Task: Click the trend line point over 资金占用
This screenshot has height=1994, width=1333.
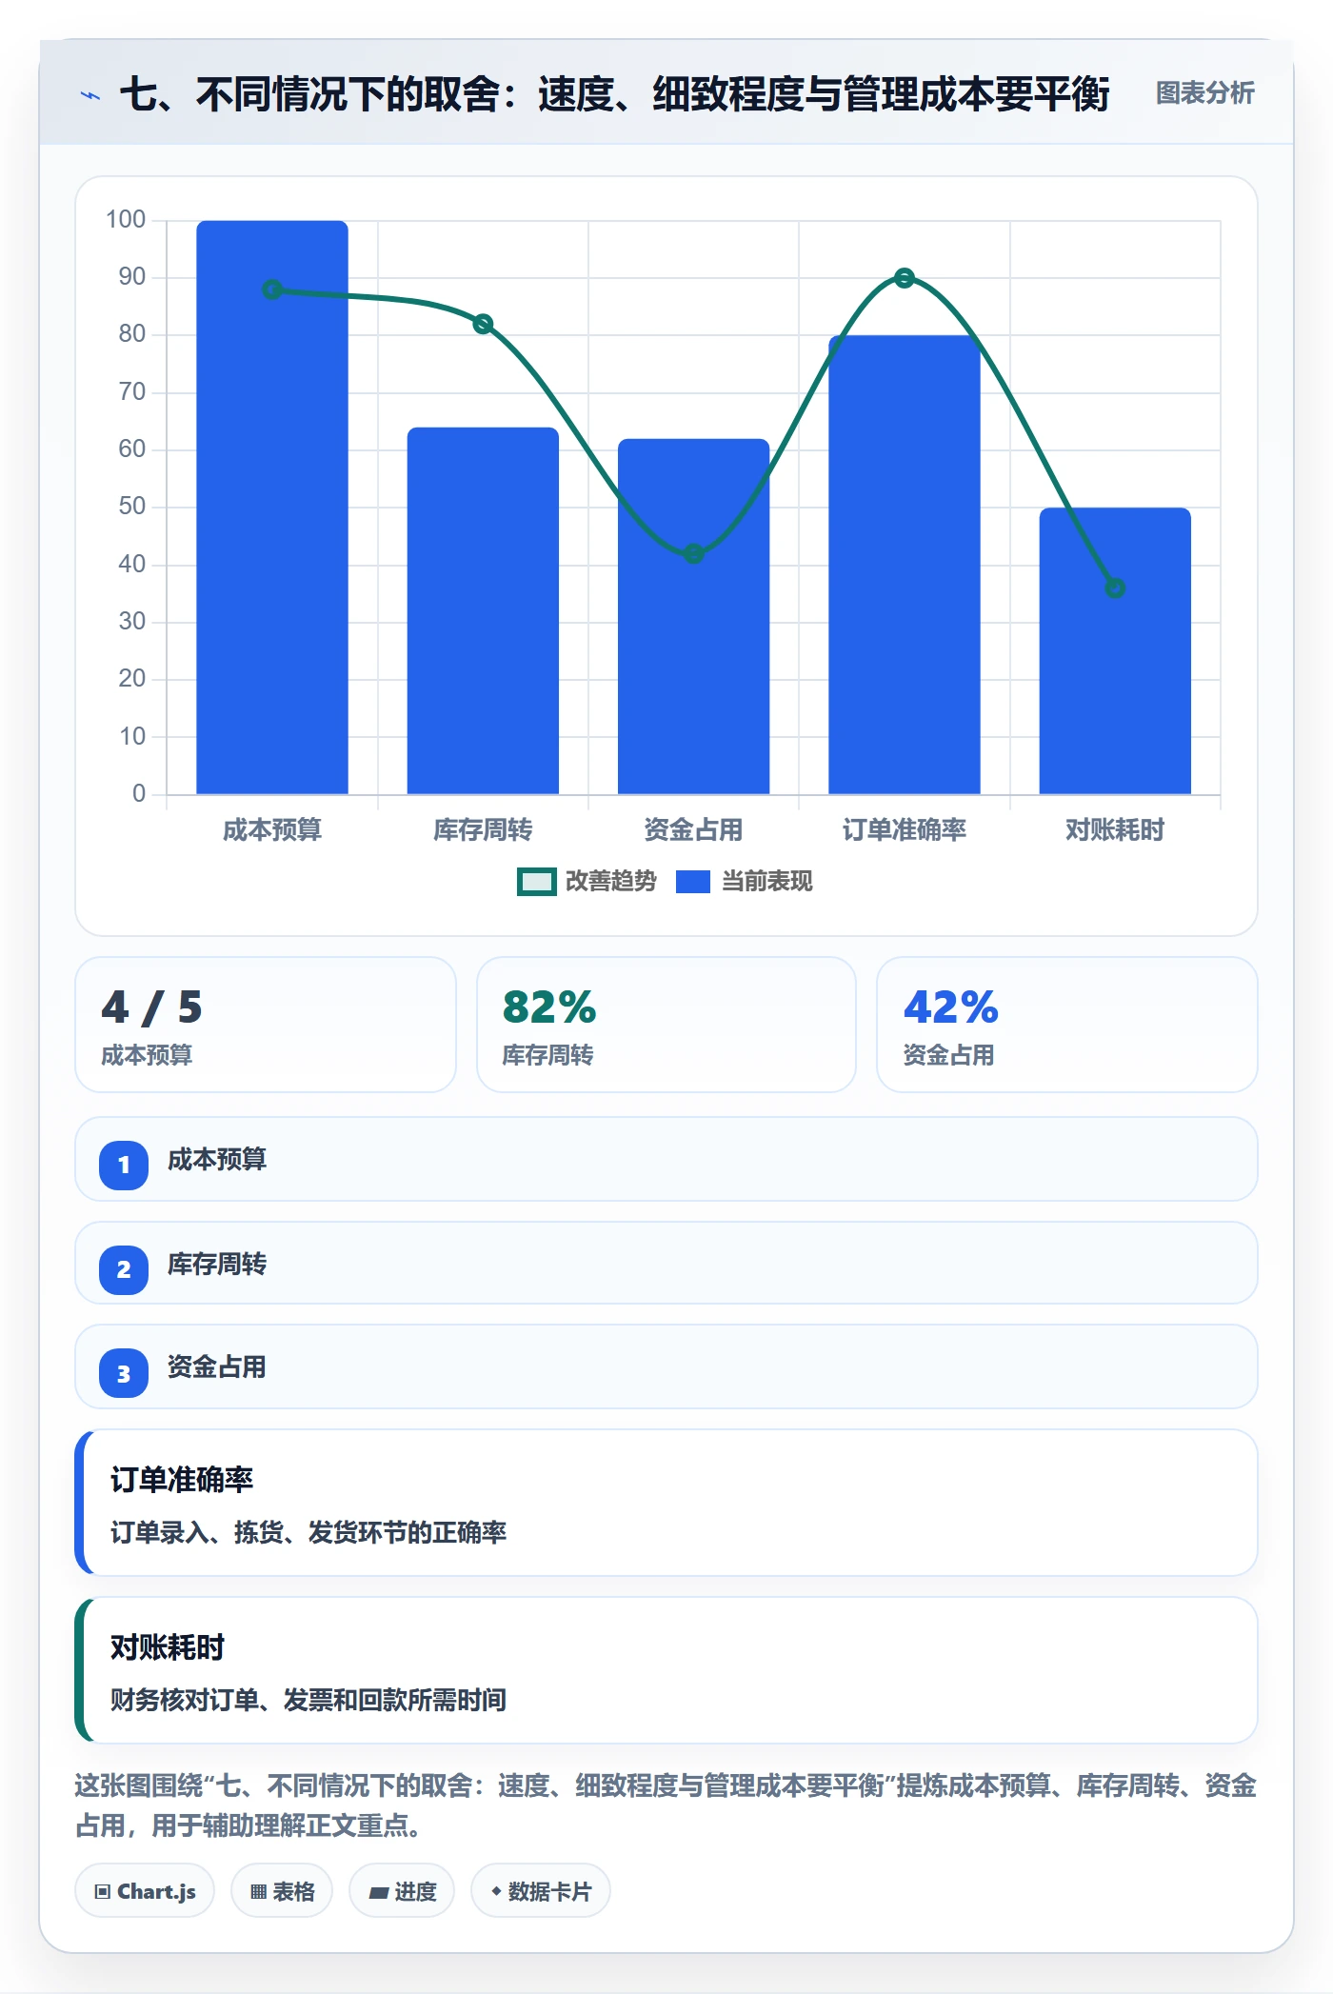Action: pos(693,553)
